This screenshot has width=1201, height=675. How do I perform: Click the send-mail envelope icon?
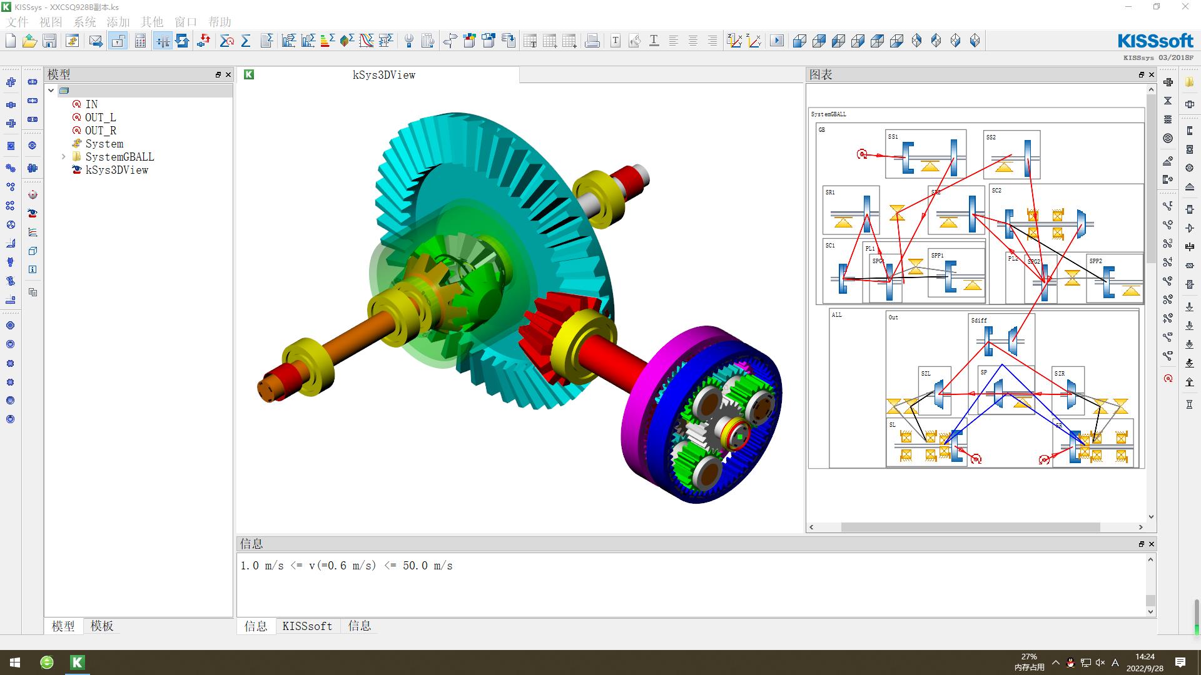(x=96, y=41)
